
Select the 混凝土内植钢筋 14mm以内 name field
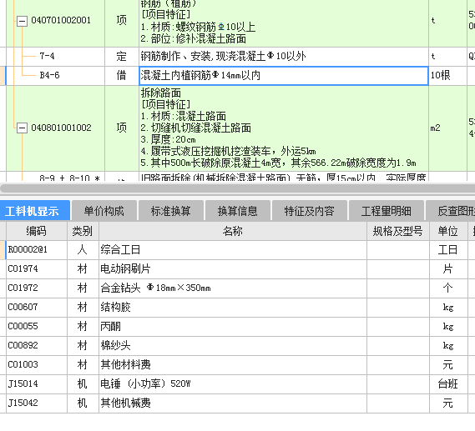point(284,76)
